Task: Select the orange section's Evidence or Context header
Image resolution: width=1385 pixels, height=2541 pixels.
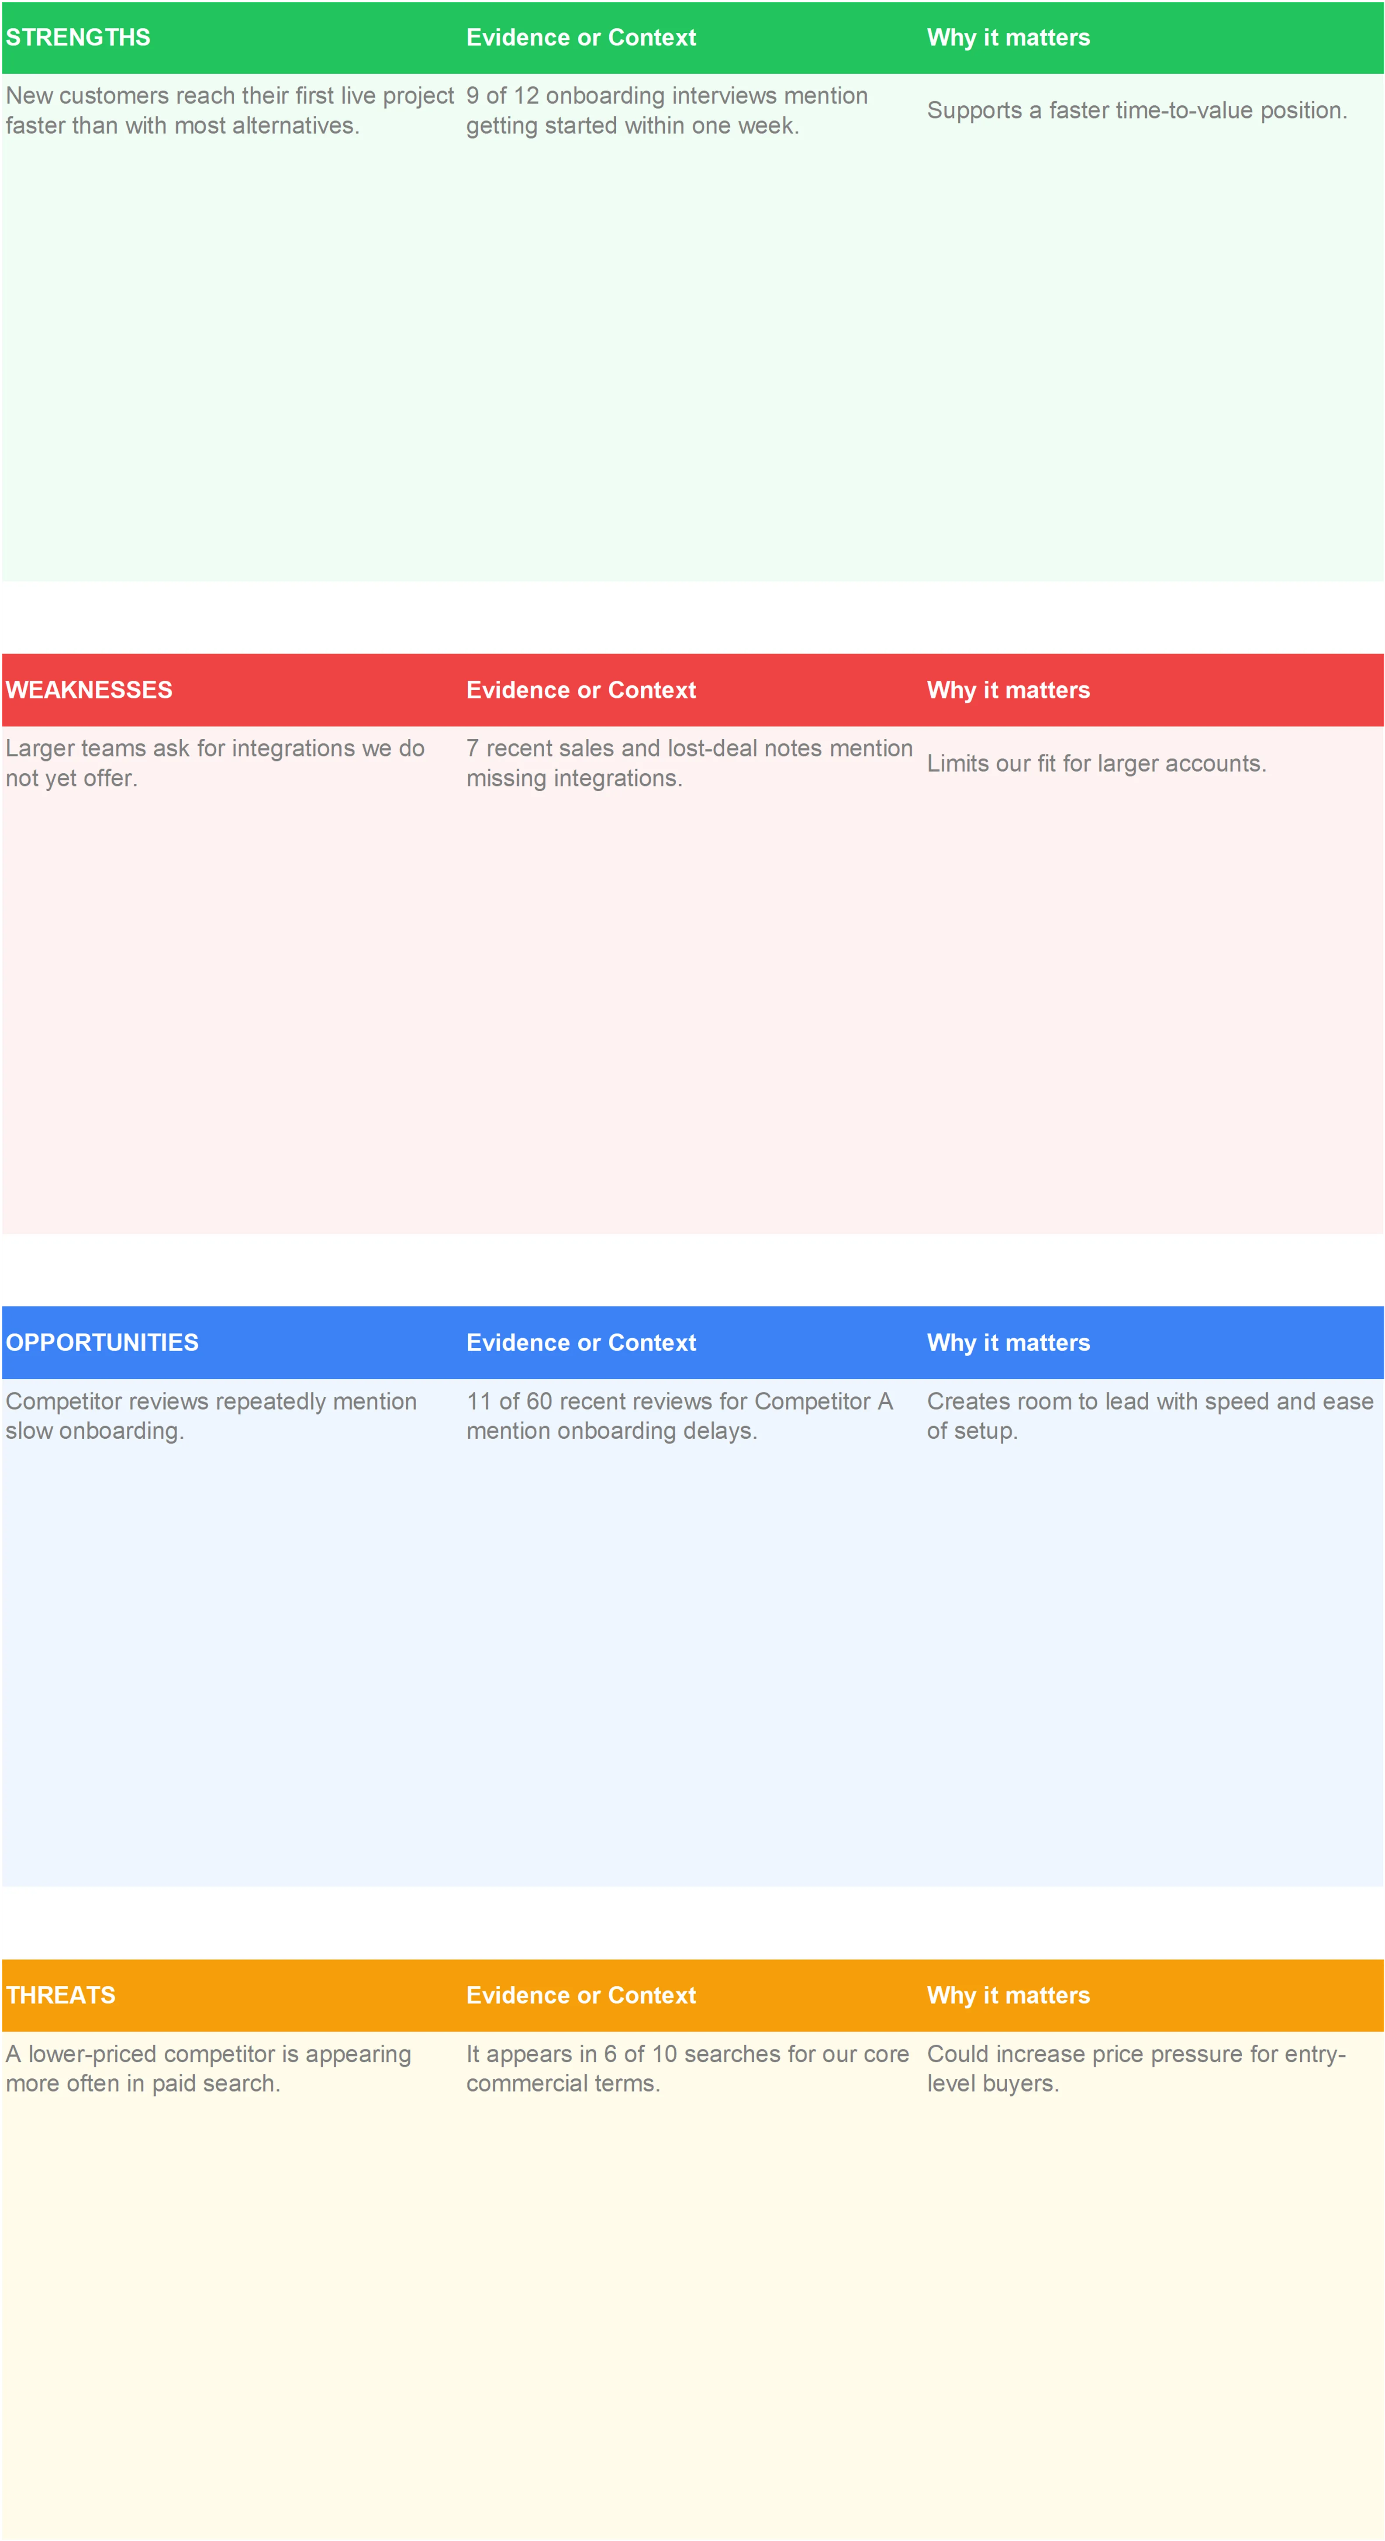Action: (693, 1995)
